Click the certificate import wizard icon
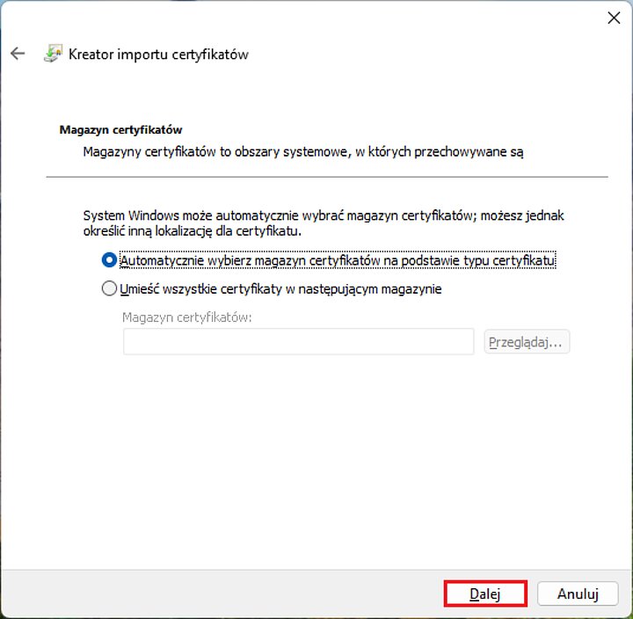This screenshot has width=633, height=619. click(53, 54)
